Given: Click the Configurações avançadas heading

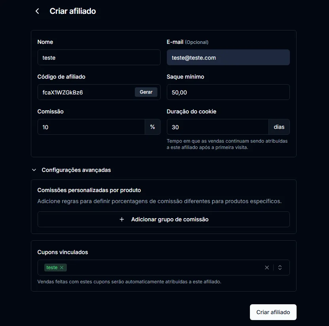Looking at the screenshot, I should [76, 170].
